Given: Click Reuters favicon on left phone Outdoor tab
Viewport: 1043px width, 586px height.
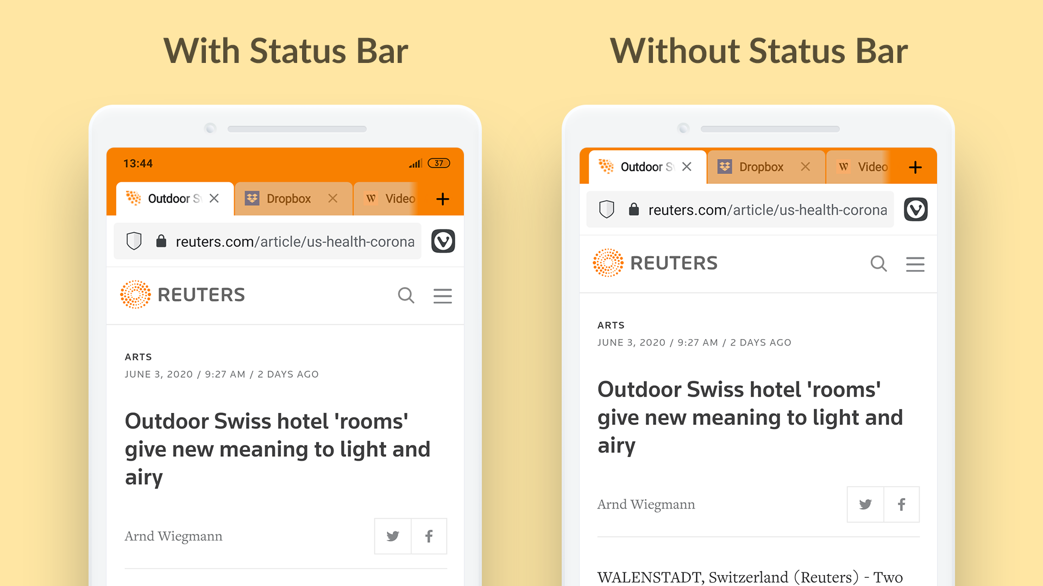Looking at the screenshot, I should 134,198.
